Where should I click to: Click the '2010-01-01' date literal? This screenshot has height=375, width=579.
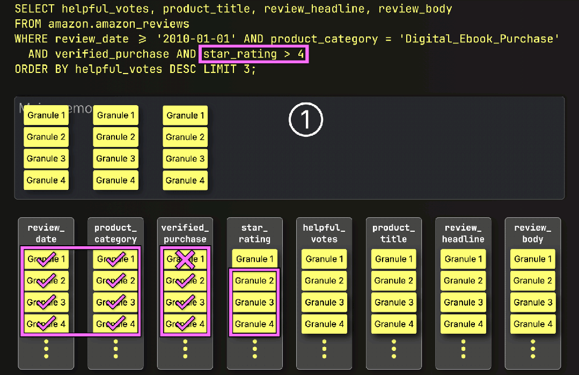pos(196,39)
